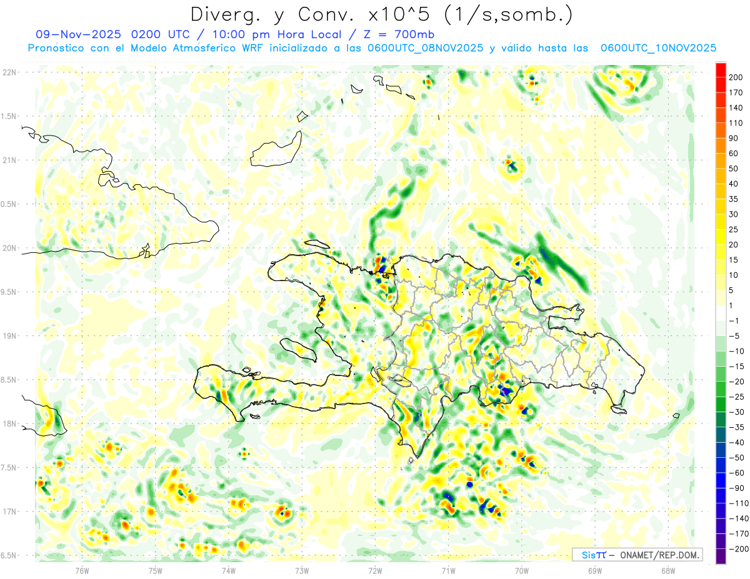Click the positive 110 color scale label

pyautogui.click(x=737, y=123)
